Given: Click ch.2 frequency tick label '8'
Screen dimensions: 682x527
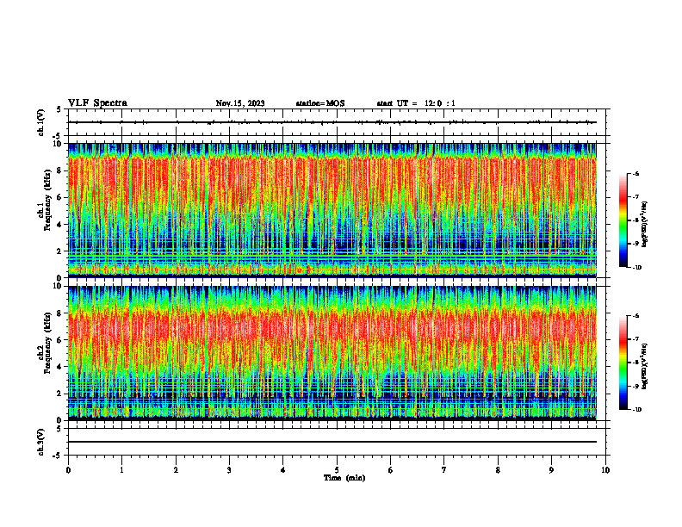Looking at the screenshot, I should click(x=60, y=313).
